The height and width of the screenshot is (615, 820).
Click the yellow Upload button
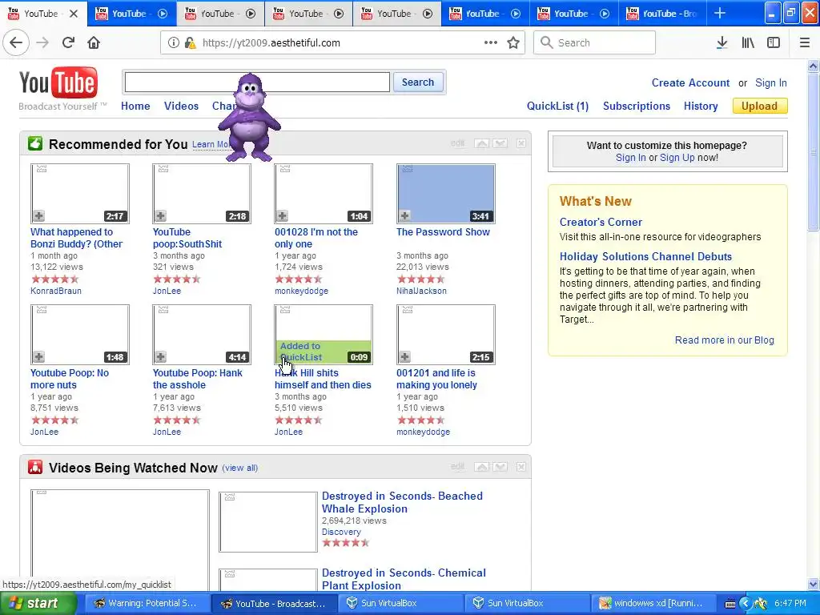pos(760,107)
